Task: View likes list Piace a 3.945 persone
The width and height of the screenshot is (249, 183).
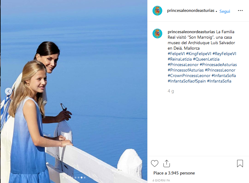Action: click(x=174, y=173)
